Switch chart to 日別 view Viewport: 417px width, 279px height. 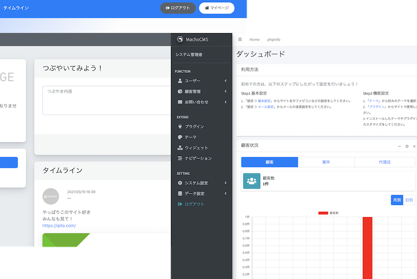pos(409,200)
